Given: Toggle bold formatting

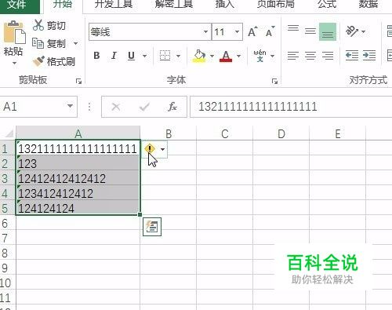Looking at the screenshot, I should 96,56.
